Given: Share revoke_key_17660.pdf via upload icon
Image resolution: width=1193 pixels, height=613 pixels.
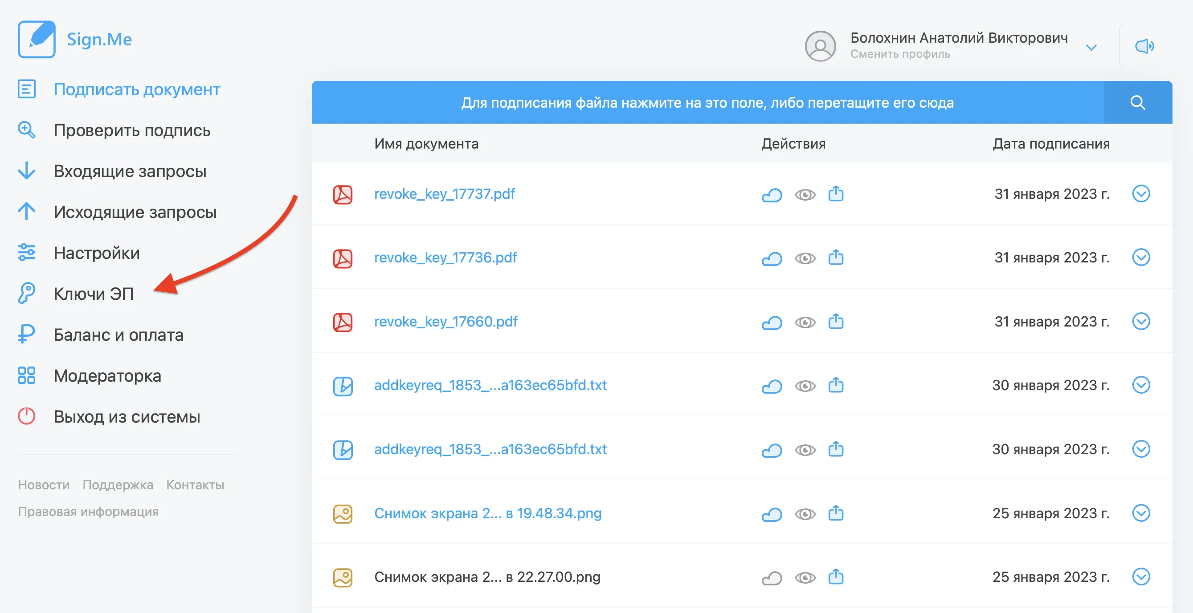Looking at the screenshot, I should click(x=835, y=321).
